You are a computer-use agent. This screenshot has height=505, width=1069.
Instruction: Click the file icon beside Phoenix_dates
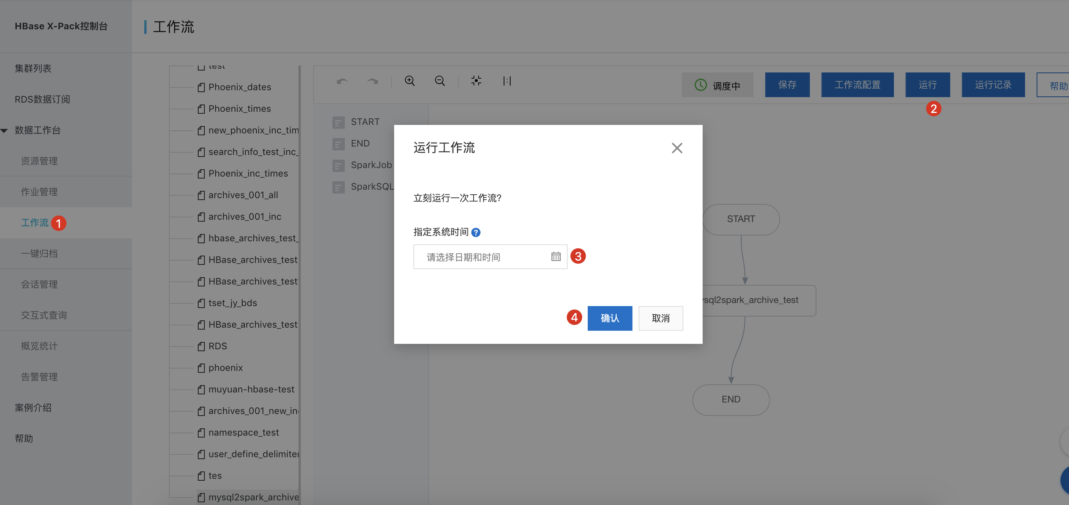point(201,87)
